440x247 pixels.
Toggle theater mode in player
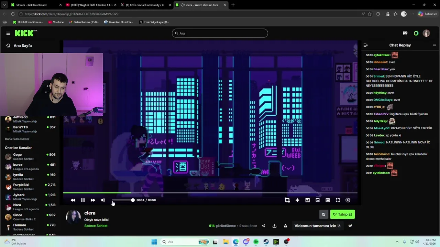pos(328,200)
